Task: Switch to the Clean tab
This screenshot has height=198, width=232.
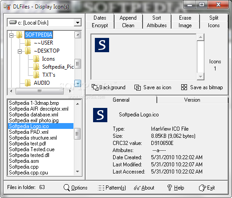Action: [x=128, y=25]
